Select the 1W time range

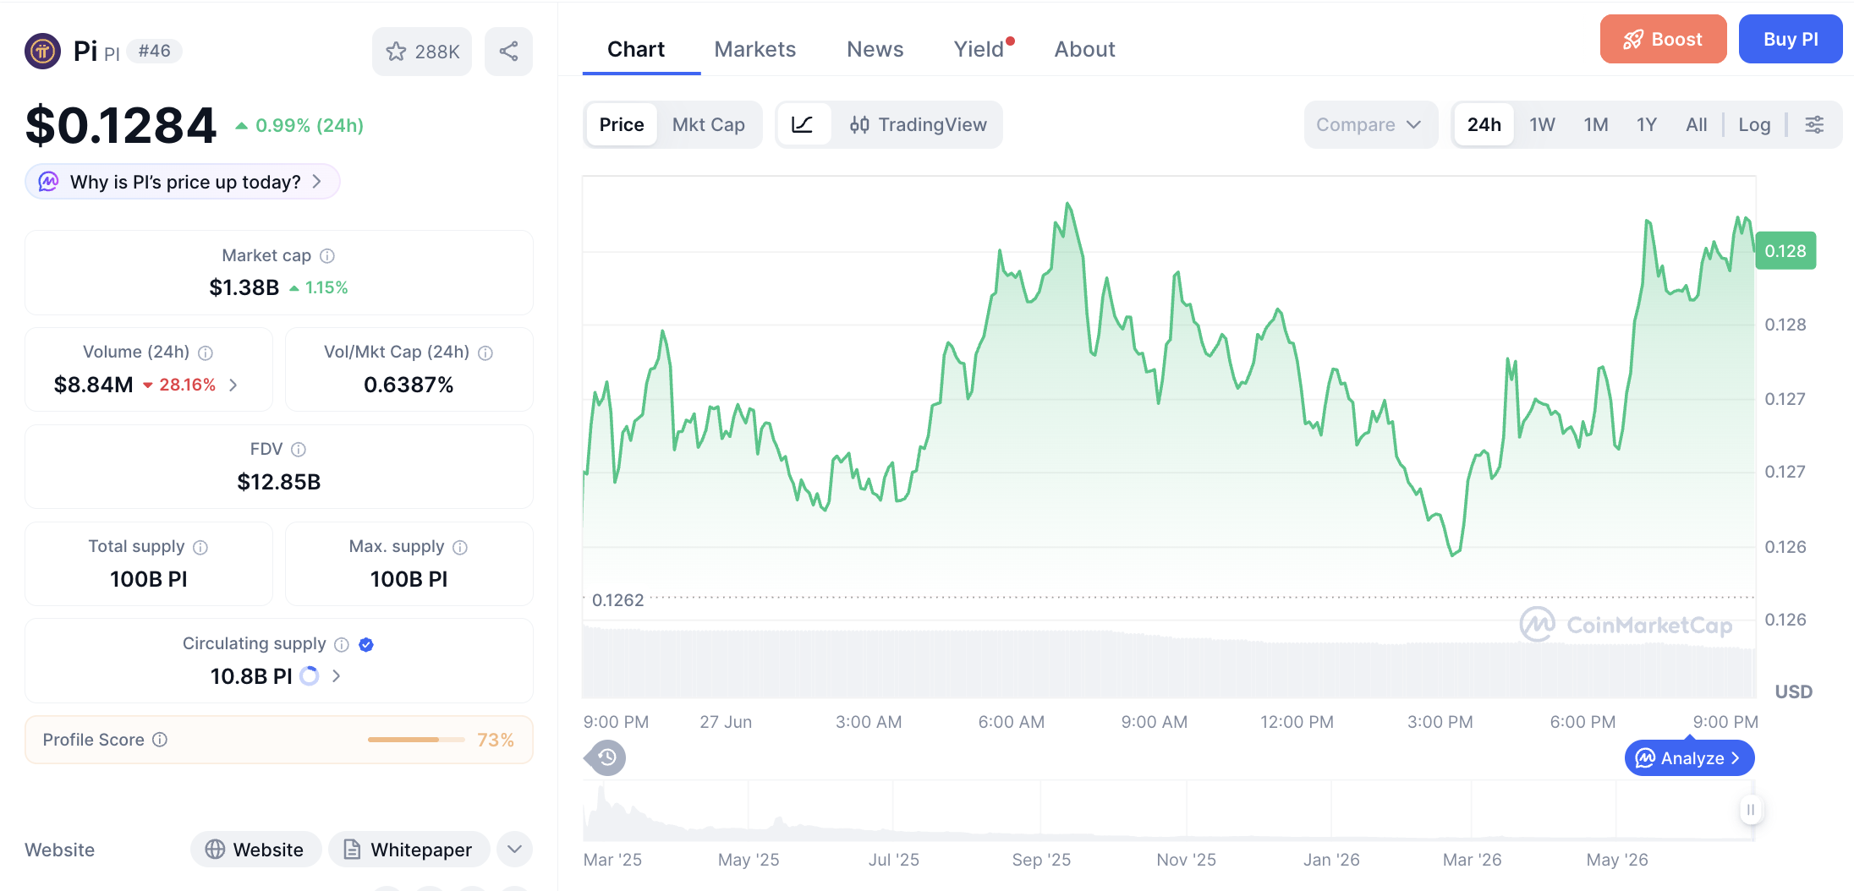pos(1542,124)
